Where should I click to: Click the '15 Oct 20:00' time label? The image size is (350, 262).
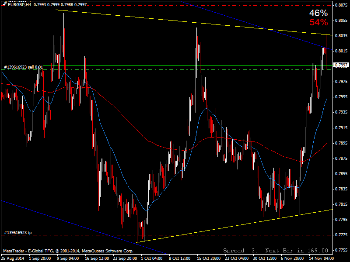click(x=209, y=259)
